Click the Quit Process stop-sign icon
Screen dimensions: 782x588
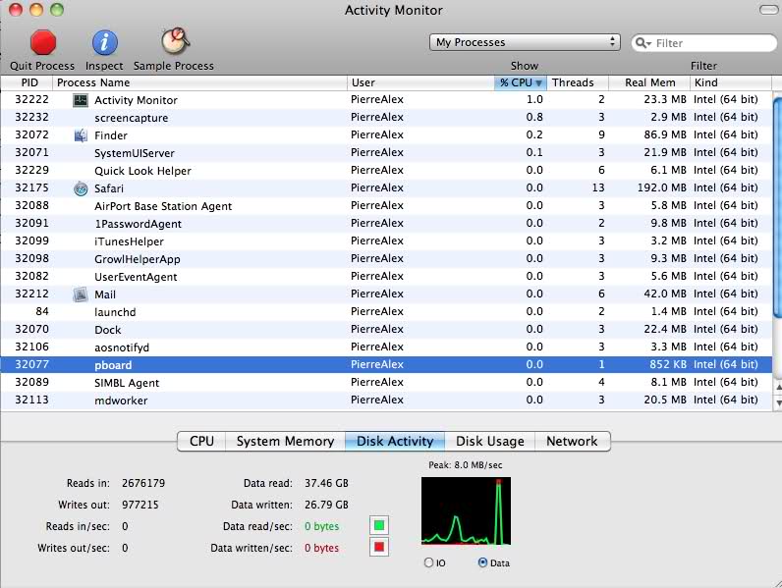43,42
